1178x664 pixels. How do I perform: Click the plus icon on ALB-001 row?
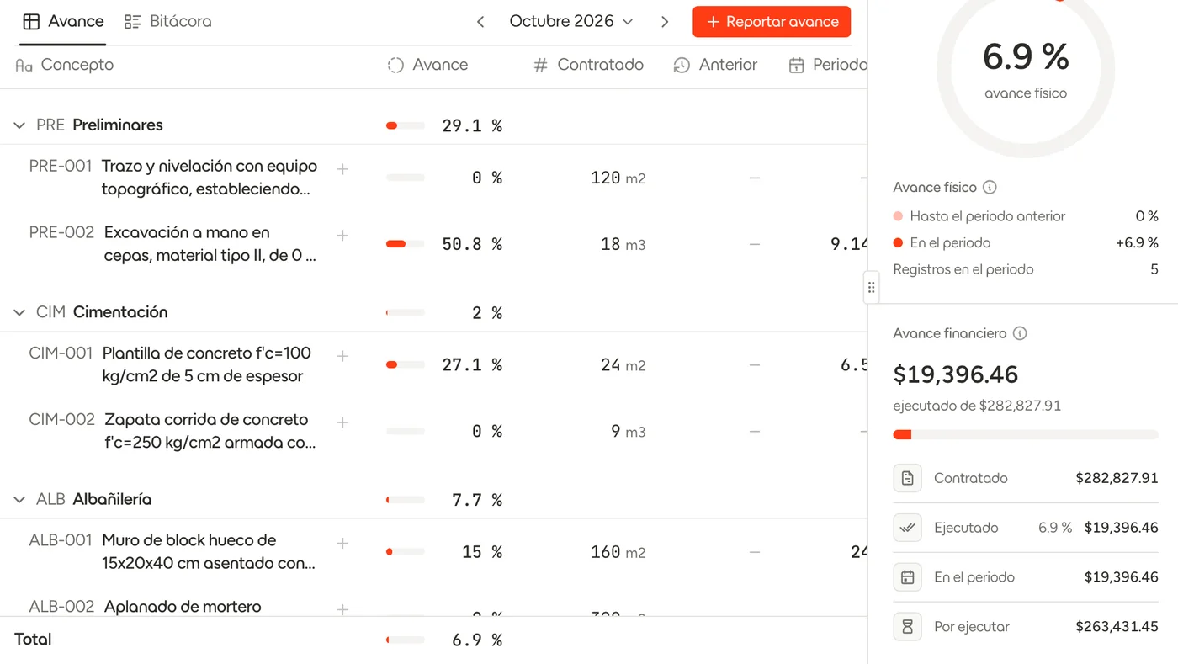click(342, 543)
